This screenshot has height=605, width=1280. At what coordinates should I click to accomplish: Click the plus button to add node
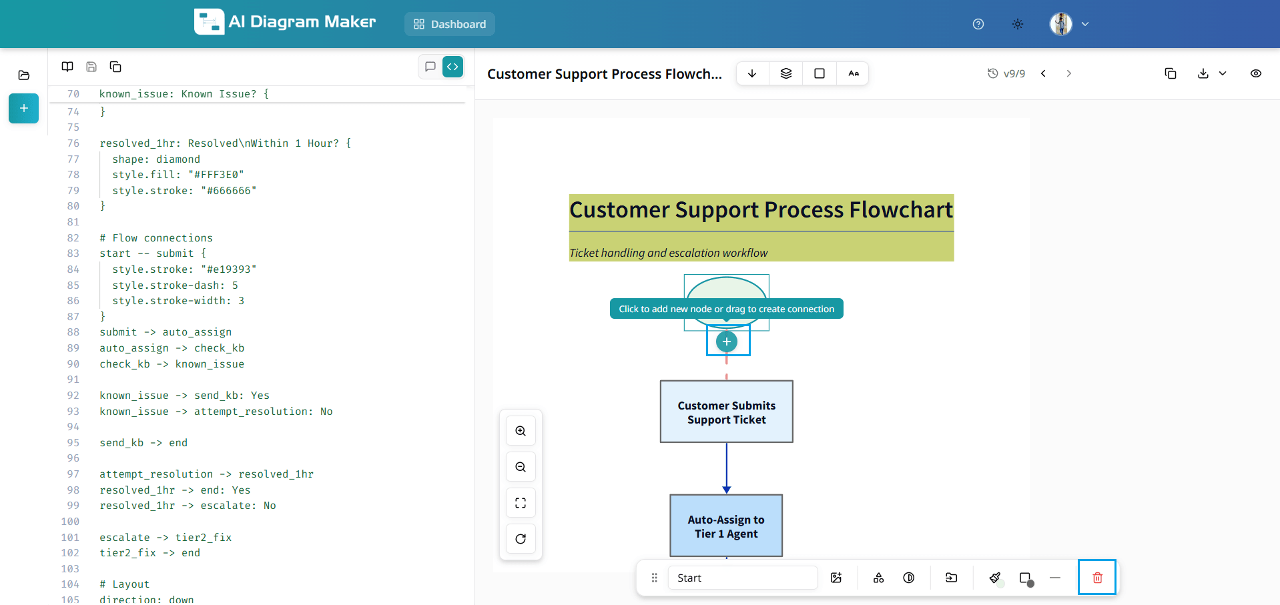tap(727, 342)
